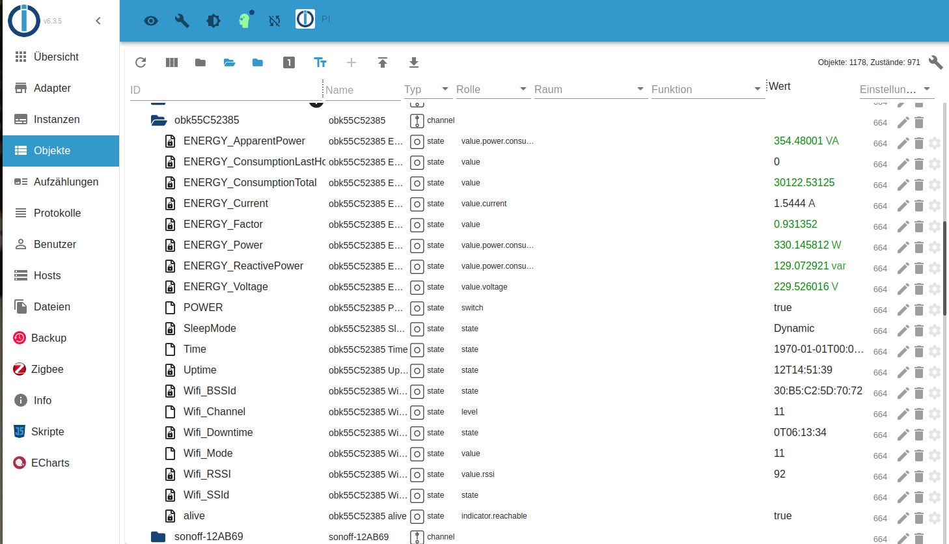Open Hosts in sidebar

(x=61, y=275)
